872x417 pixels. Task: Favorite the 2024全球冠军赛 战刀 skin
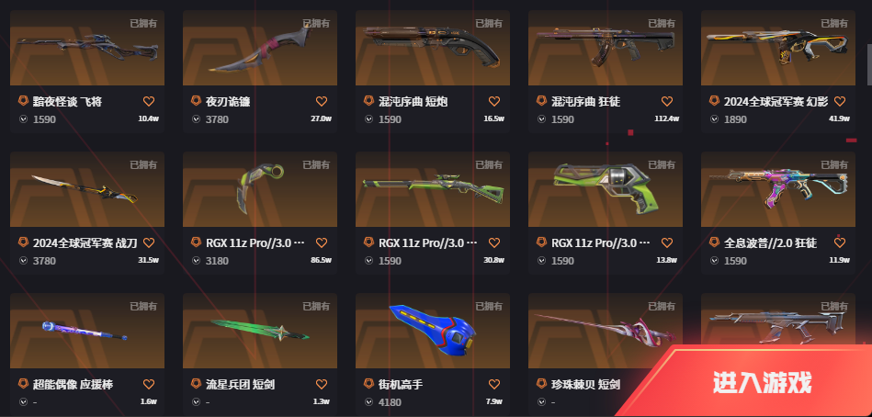(149, 243)
